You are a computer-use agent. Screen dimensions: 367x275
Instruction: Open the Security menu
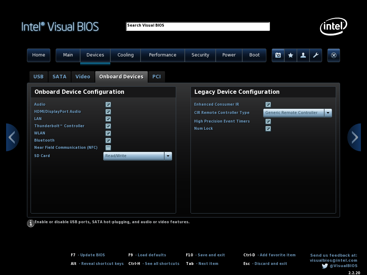(200, 55)
